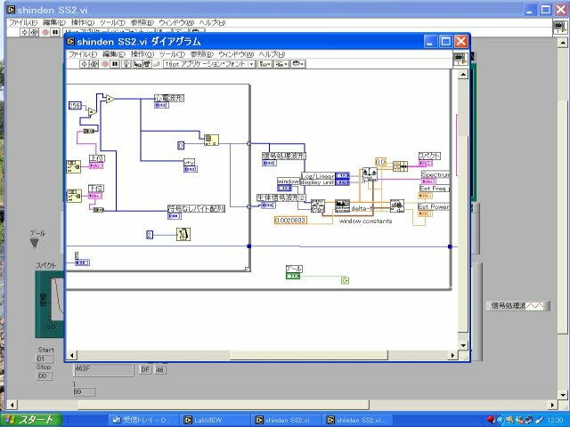This screenshot has height=427, width=570.
Task: Click the VI icon pane in the diagram window
Action: click(x=460, y=59)
